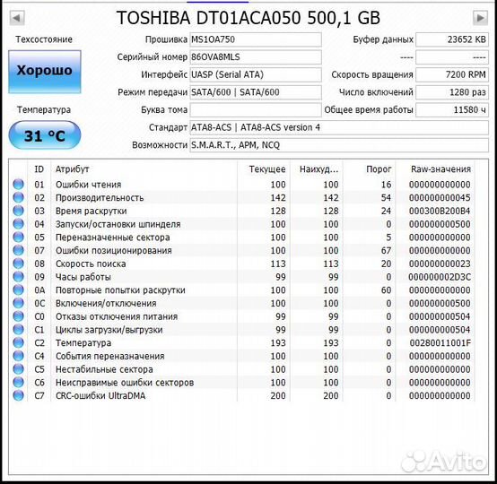Click the Стандарт field ATA8-ACS

coord(339,127)
